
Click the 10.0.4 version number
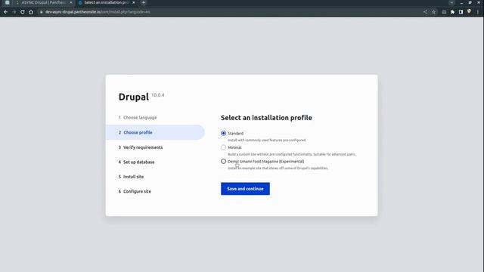click(x=158, y=95)
